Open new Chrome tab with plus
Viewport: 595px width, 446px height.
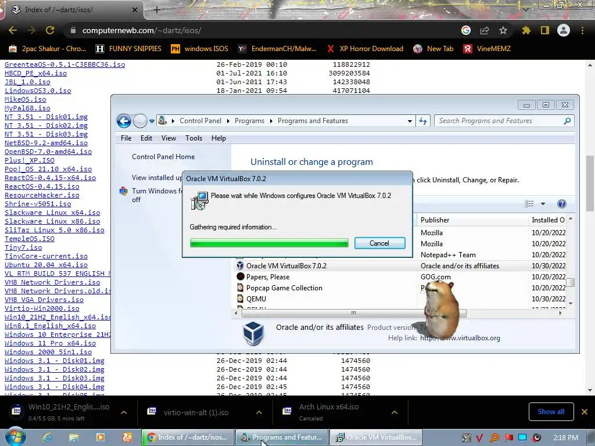(x=157, y=10)
